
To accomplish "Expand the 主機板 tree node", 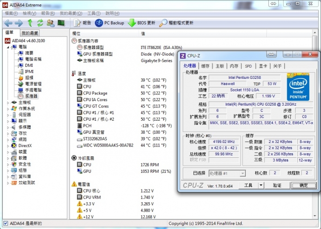I will [x=8, y=103].
